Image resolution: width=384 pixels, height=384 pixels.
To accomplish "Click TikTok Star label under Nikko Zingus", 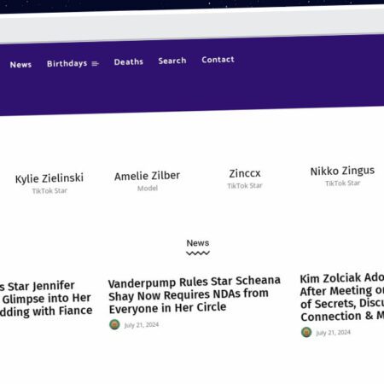I will 343,183.
